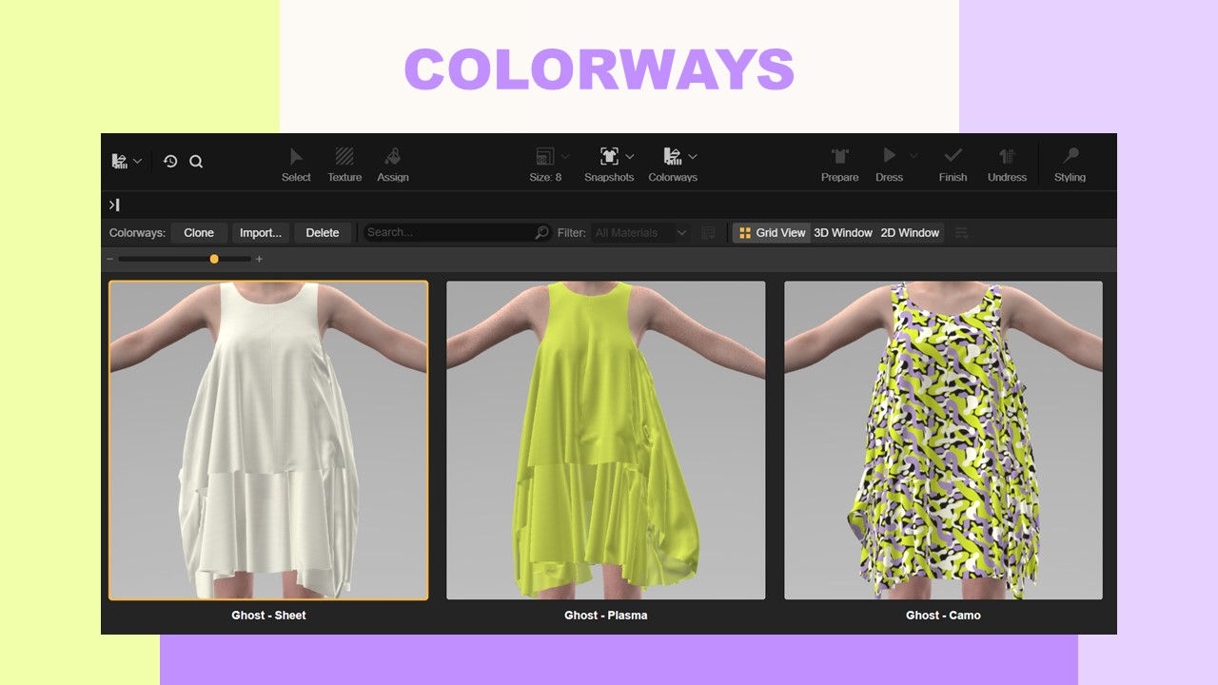Open the Styling tool
1218x685 pixels.
pos(1070,156)
